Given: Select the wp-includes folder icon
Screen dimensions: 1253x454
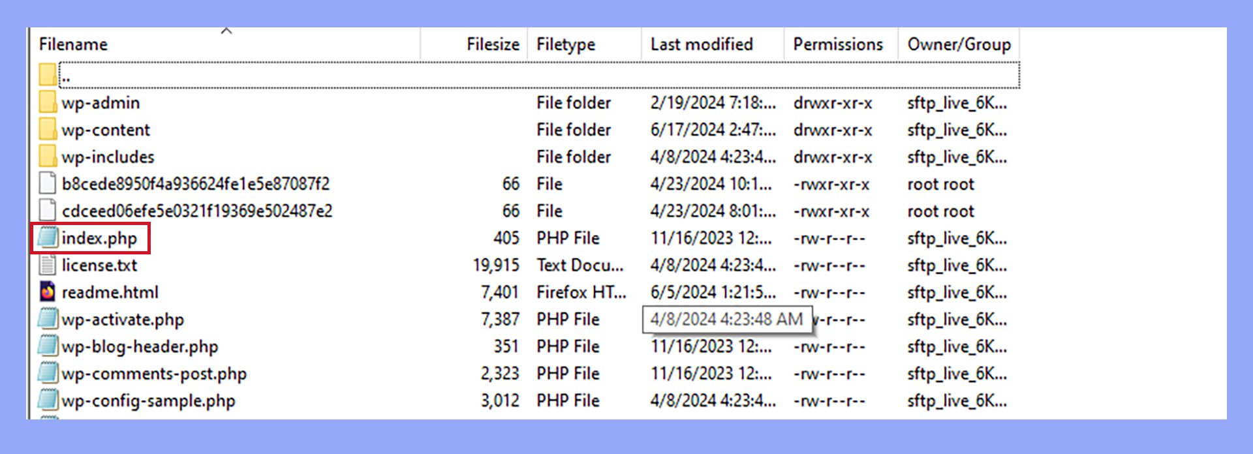Looking at the screenshot, I should 48,157.
